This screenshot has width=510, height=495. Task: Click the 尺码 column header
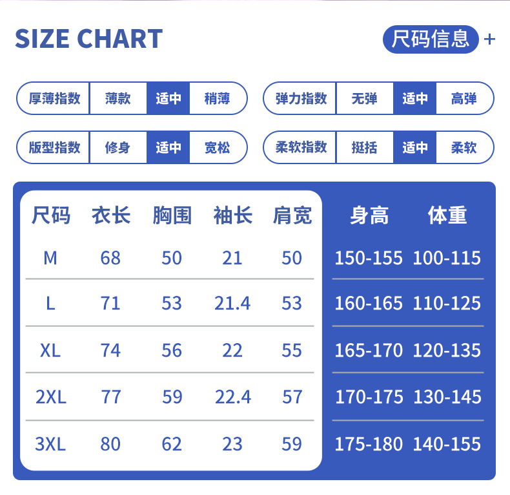[x=51, y=215]
